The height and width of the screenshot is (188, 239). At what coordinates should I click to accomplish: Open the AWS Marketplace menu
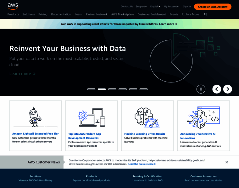click(x=123, y=14)
